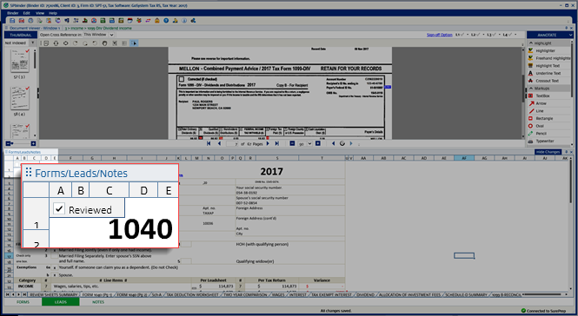Toggle the Reviewed checkbox

tap(58, 208)
